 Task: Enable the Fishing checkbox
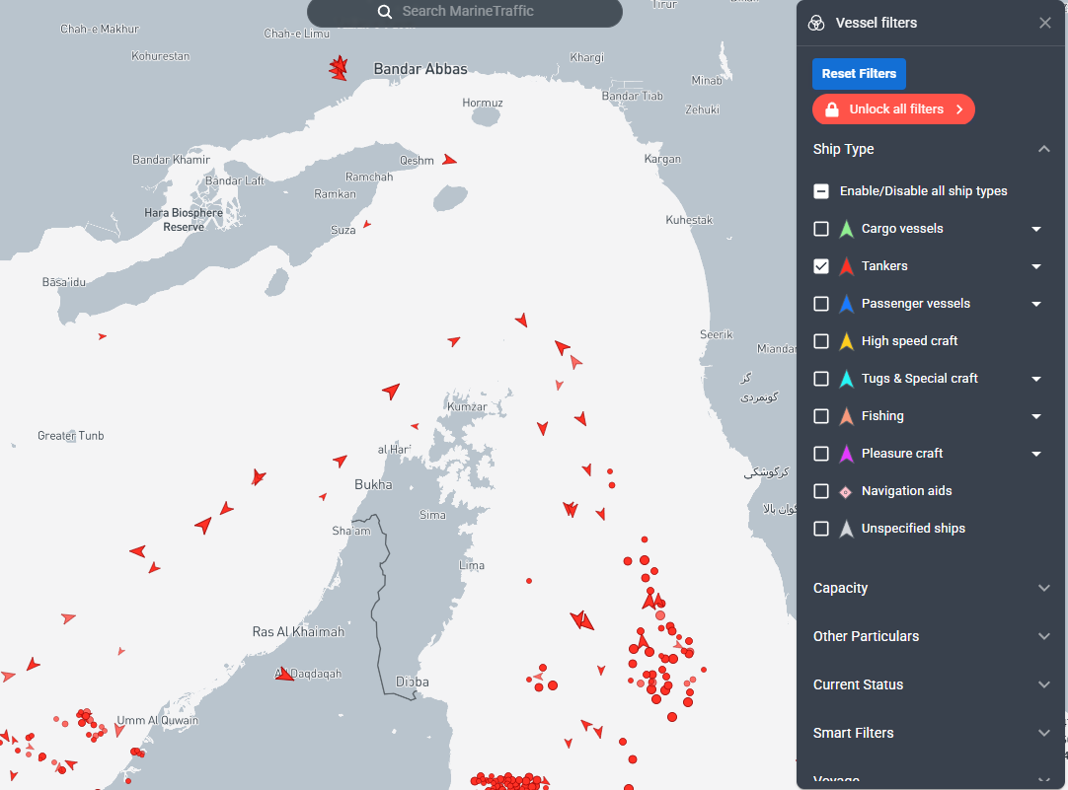[x=821, y=416]
